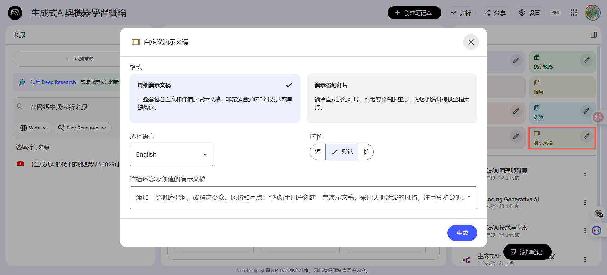The height and width of the screenshot is (275, 607).
Task: Focus the slide deck description text field
Action: (303, 197)
